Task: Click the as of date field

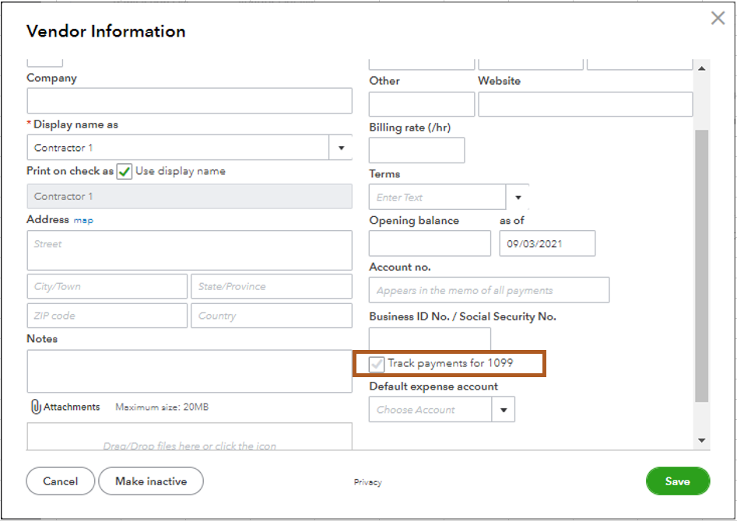Action: (547, 243)
